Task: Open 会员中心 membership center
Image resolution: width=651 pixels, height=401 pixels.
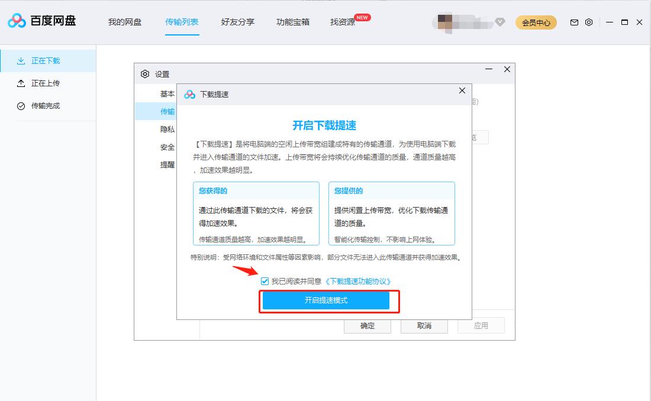Action: click(x=536, y=22)
